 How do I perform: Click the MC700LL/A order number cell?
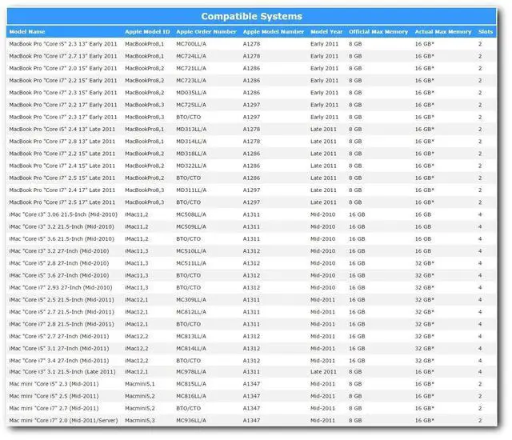point(192,44)
